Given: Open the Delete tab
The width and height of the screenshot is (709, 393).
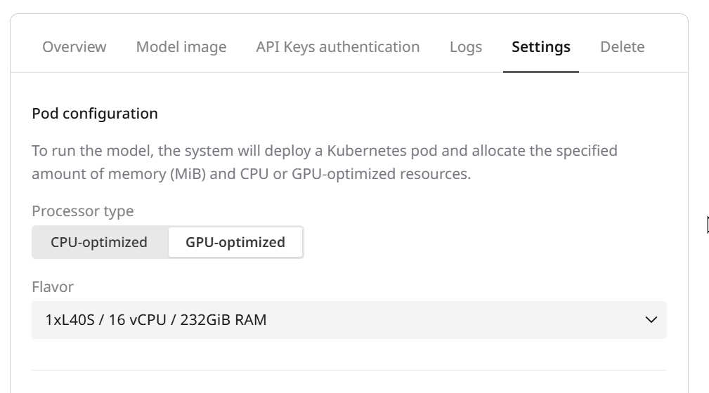Looking at the screenshot, I should click(x=622, y=47).
